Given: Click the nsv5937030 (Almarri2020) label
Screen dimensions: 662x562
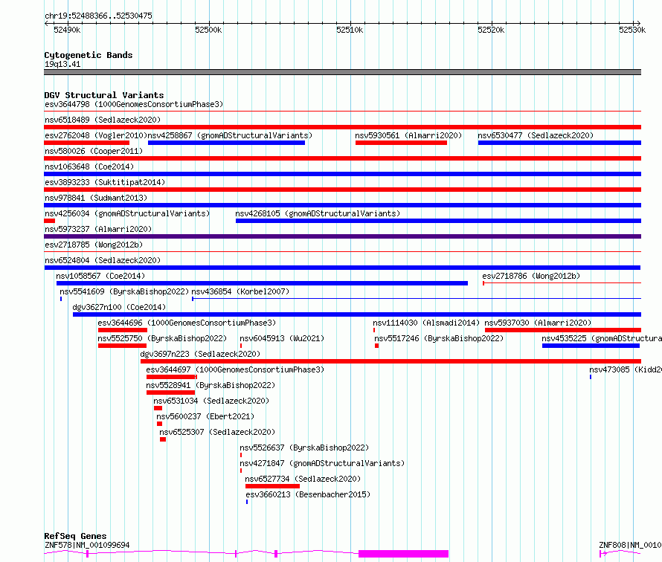Looking at the screenshot, I should coord(538,323).
